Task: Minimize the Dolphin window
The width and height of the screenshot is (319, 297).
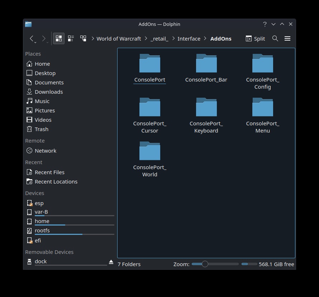Action: coord(273,24)
